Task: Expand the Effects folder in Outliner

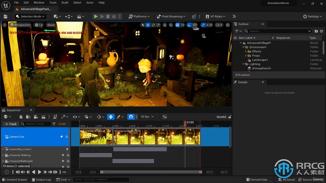Action: (x=246, y=51)
